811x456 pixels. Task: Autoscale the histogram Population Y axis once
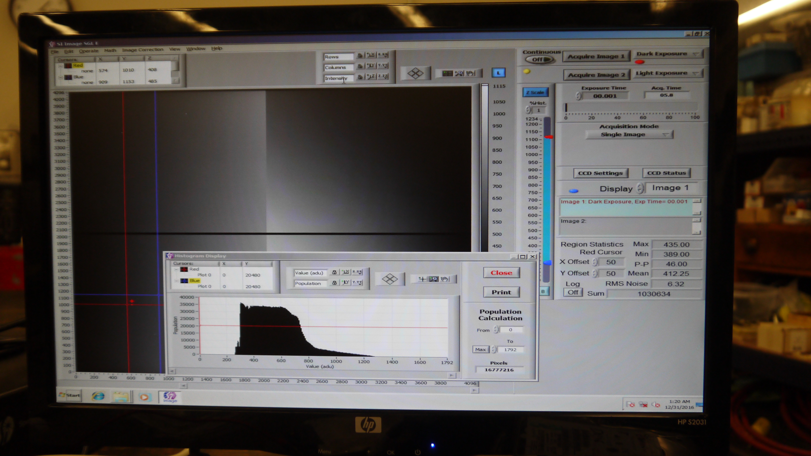tap(346, 282)
